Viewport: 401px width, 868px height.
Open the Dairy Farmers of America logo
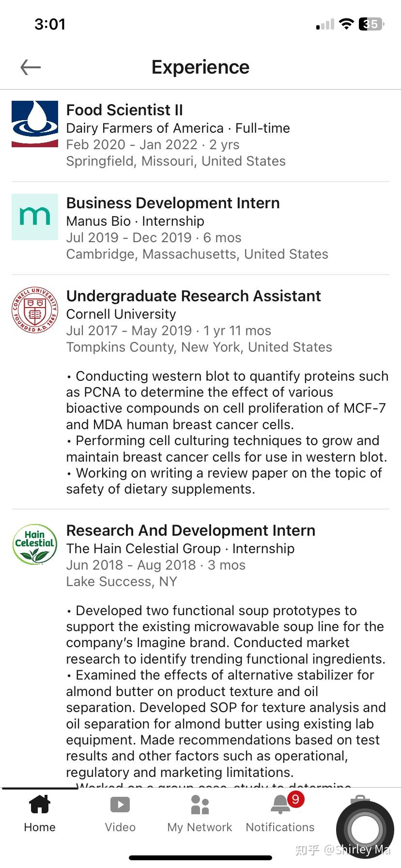[x=35, y=124]
